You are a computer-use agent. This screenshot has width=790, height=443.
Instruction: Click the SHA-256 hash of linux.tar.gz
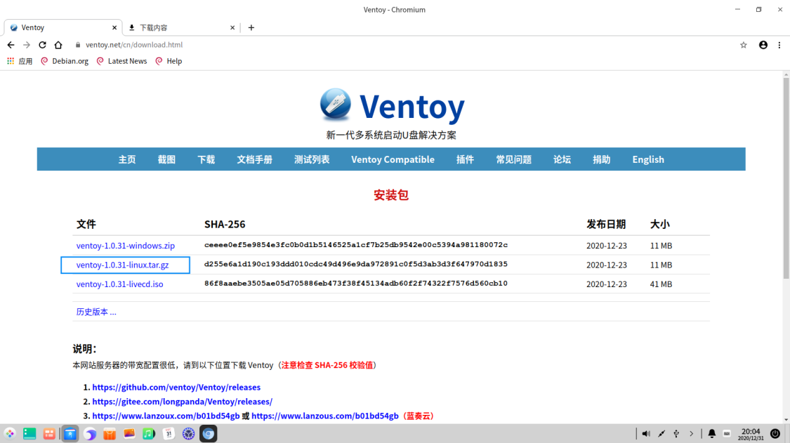tap(356, 264)
